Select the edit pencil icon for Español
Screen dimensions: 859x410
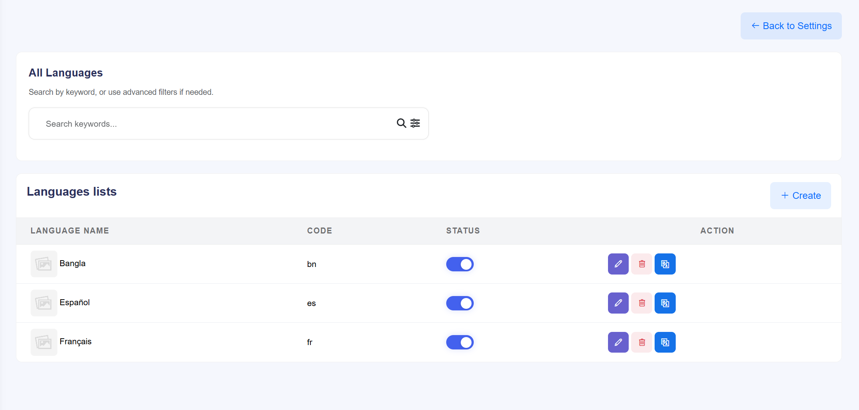[618, 303]
